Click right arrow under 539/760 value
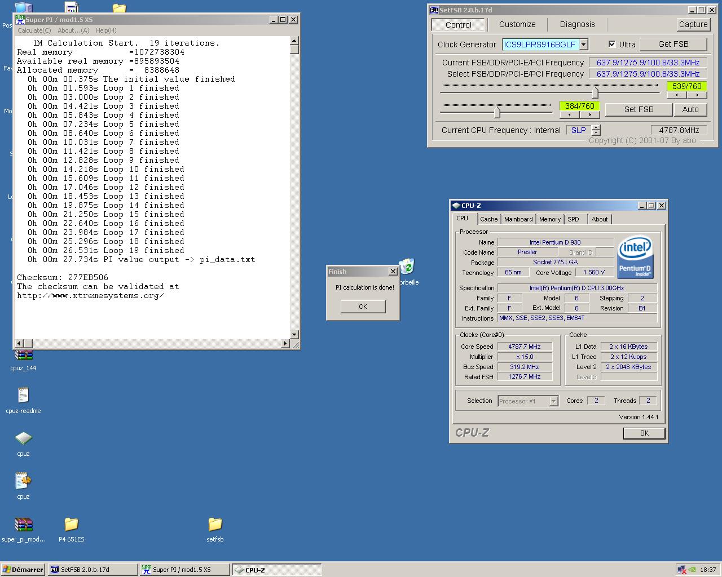The height and width of the screenshot is (577, 722). pos(697,95)
